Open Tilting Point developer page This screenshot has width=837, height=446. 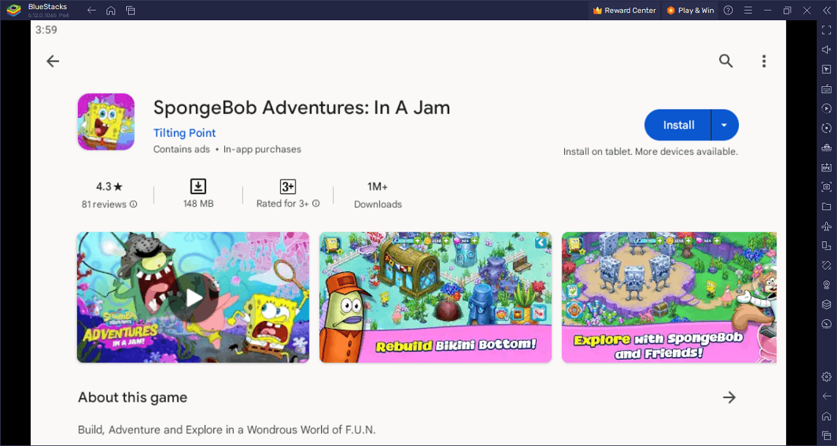click(184, 133)
